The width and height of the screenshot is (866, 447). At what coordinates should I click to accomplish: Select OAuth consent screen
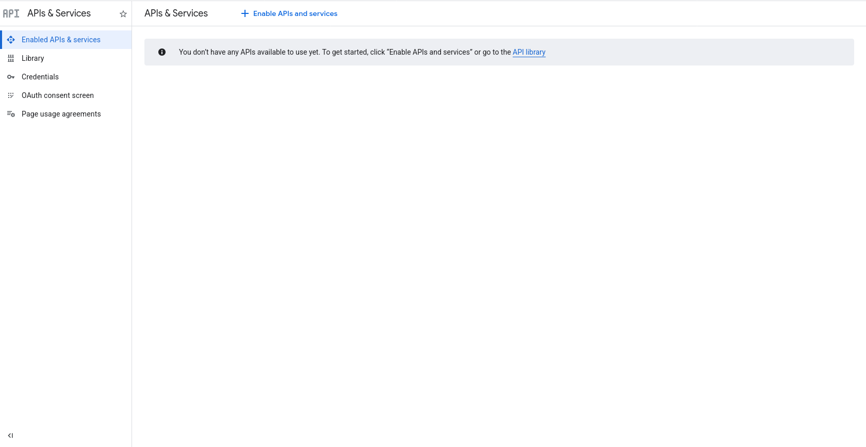tap(66, 95)
